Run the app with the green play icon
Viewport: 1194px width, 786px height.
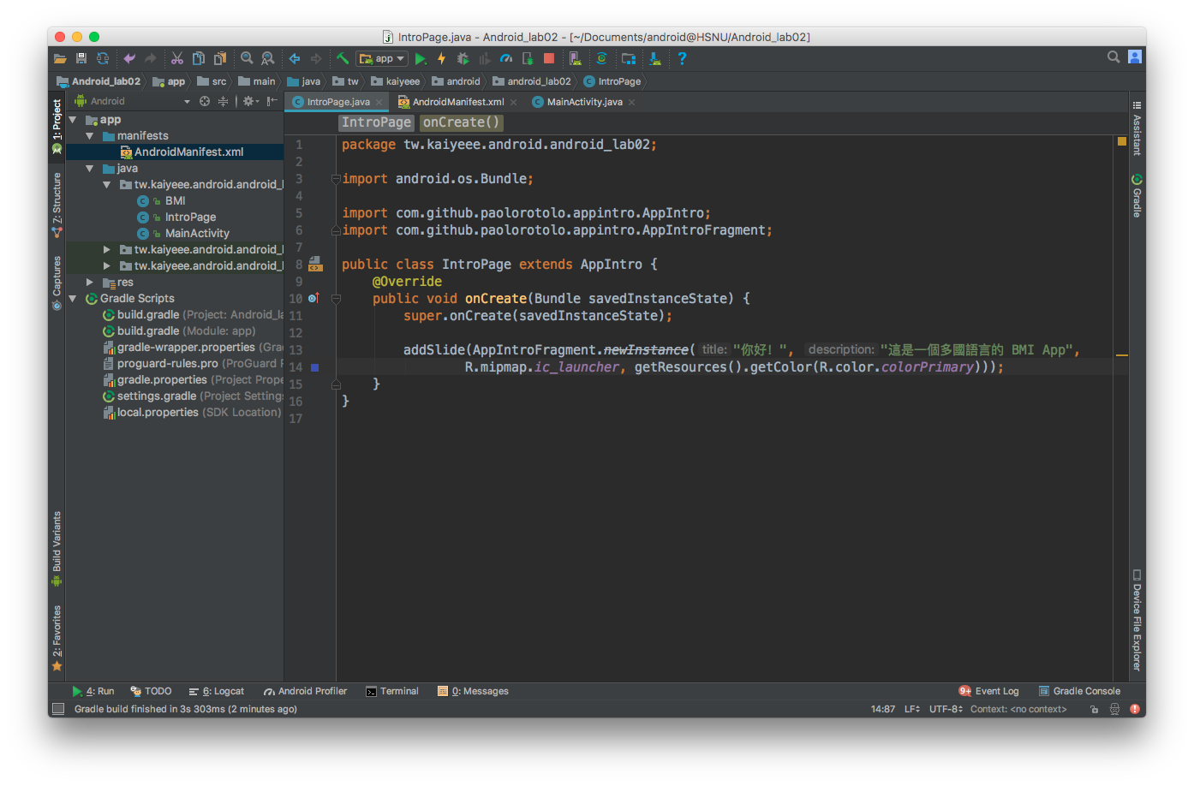point(421,59)
